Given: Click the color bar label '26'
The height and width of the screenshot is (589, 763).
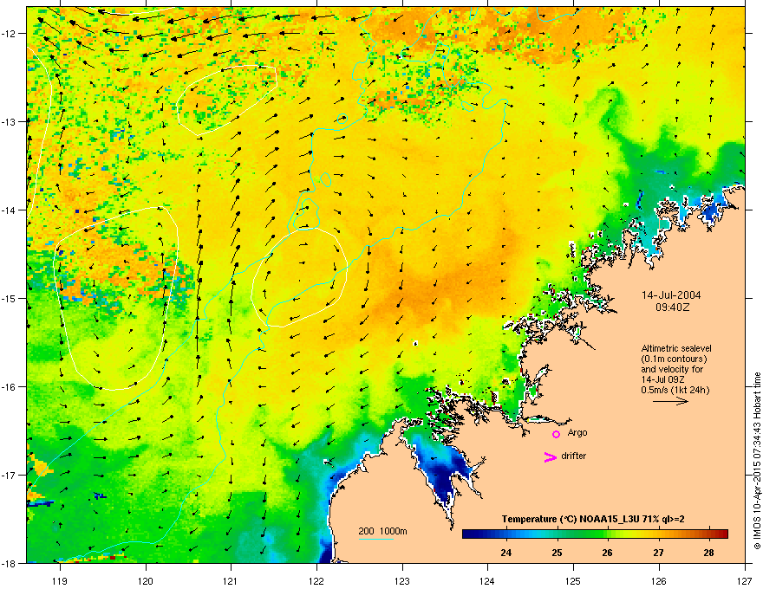Looking at the screenshot, I should point(607,553).
